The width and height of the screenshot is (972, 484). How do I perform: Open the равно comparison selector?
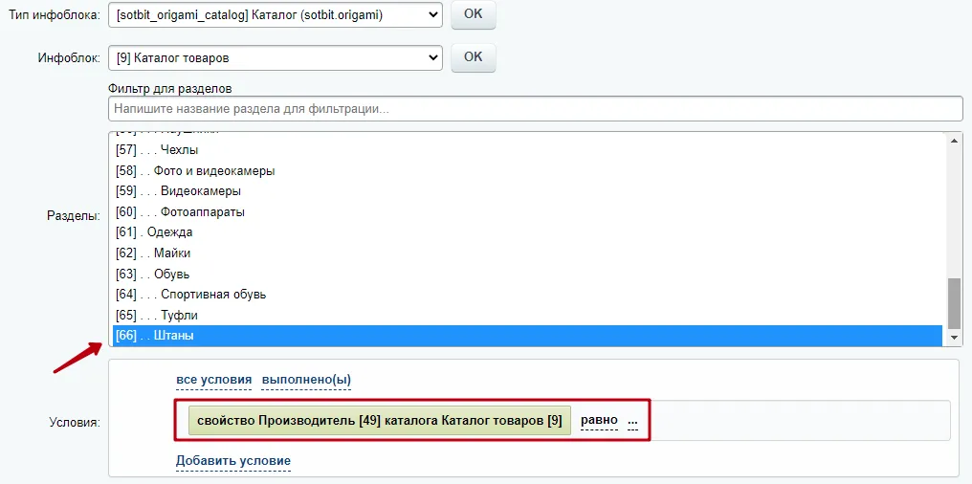pos(599,420)
